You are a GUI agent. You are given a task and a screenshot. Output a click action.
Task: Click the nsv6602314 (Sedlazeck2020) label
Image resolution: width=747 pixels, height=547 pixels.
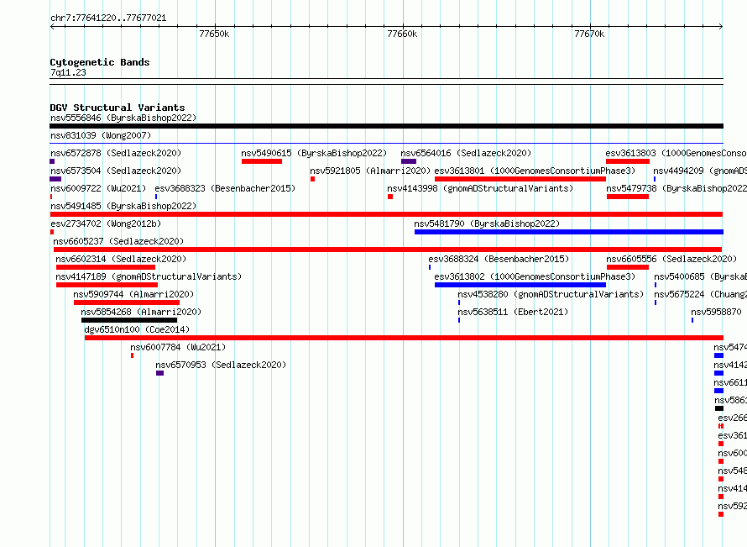tap(121, 259)
